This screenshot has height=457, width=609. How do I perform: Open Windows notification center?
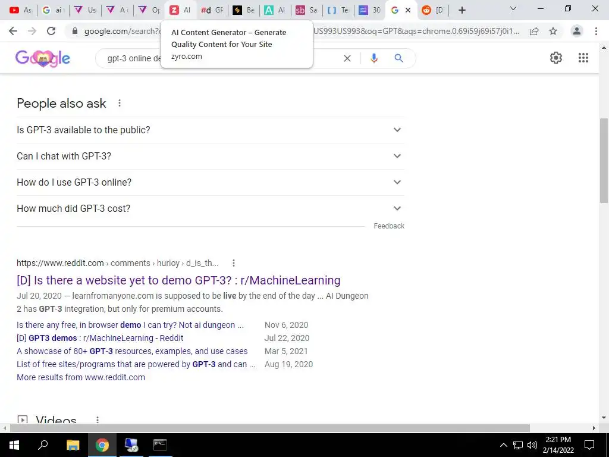(589, 445)
